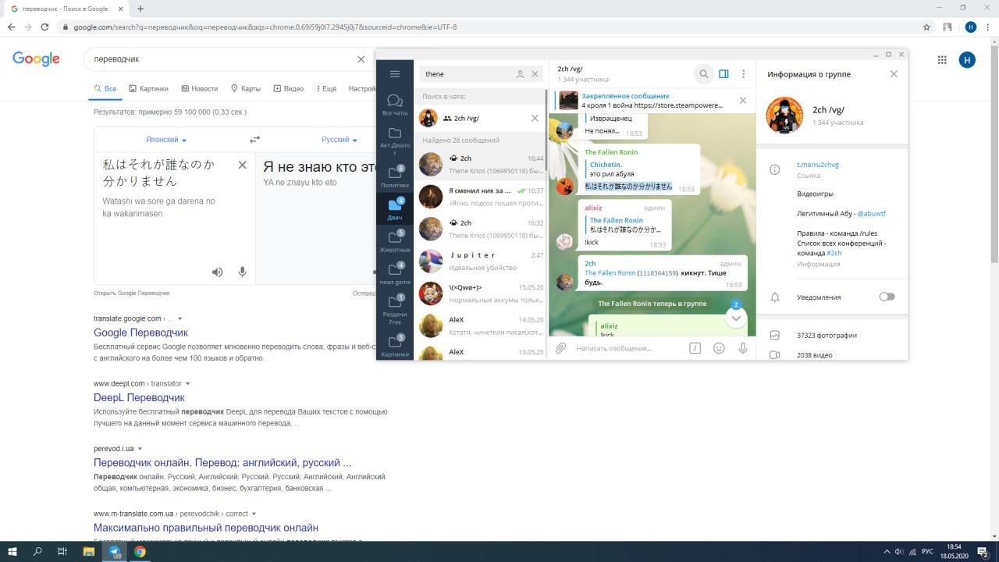Listen to the Japanese source text
This screenshot has width=999, height=562.
(218, 272)
